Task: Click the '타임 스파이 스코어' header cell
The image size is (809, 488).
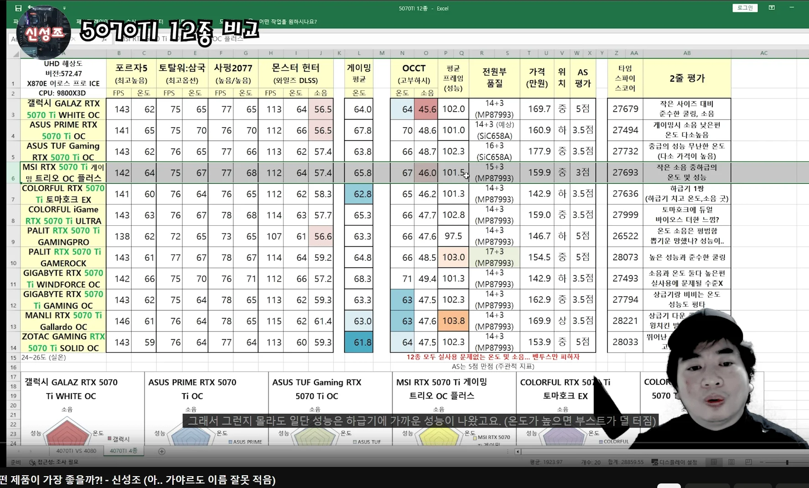Action: (x=625, y=78)
